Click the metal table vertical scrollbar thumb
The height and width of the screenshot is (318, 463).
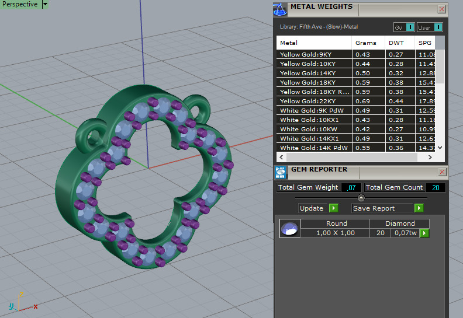pyautogui.click(x=440, y=67)
